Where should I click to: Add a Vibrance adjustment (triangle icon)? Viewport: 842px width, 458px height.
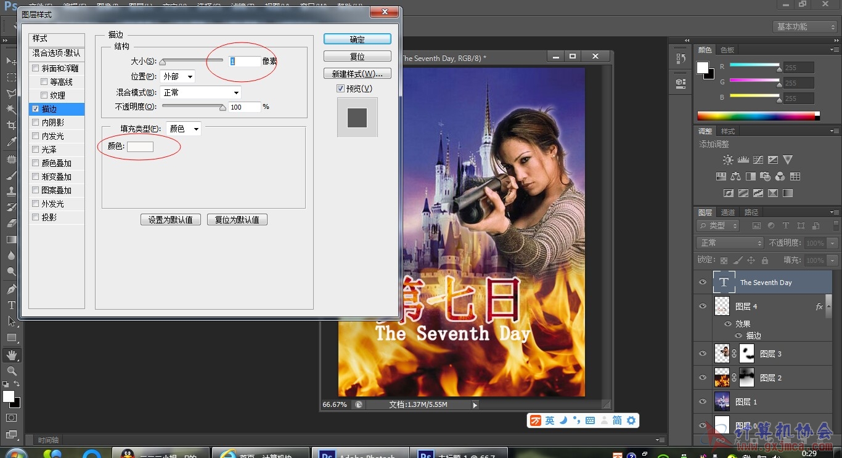click(788, 160)
